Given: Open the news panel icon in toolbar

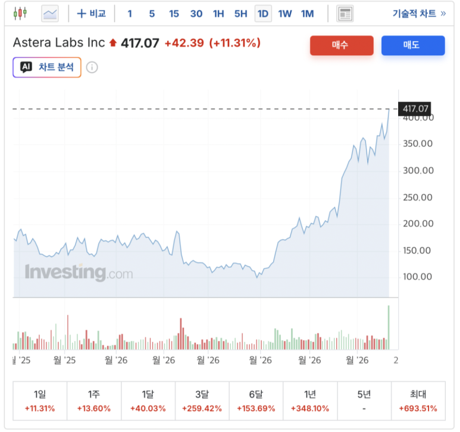Looking at the screenshot, I should coord(345,14).
